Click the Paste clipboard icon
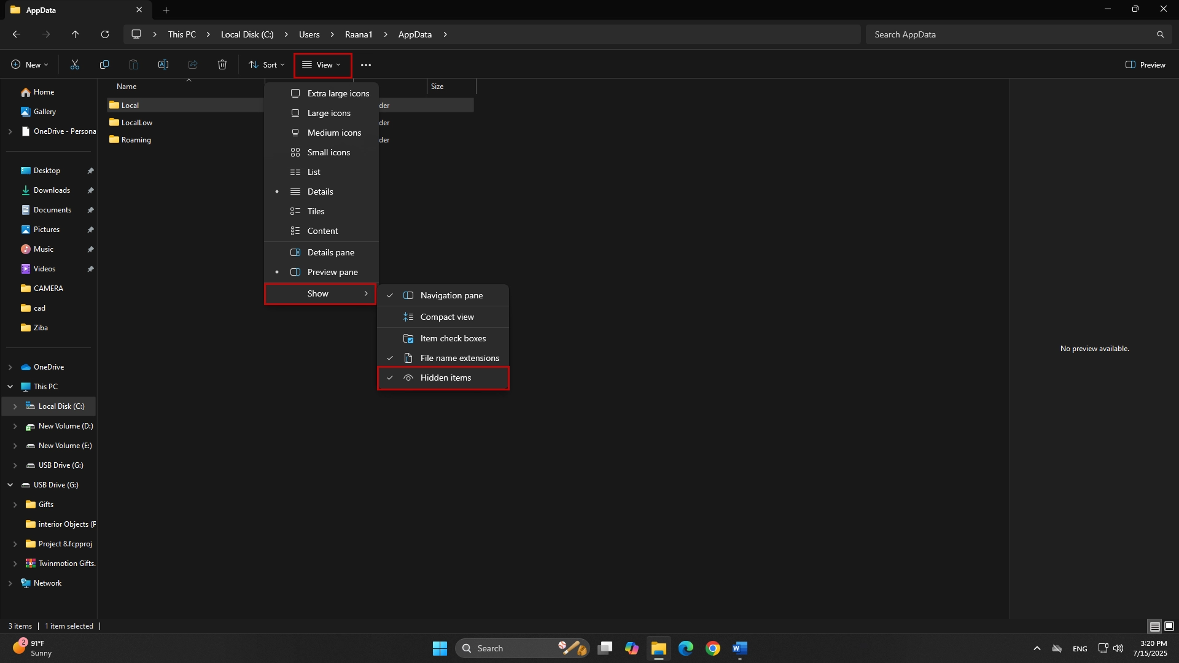Image resolution: width=1179 pixels, height=663 pixels. point(134,64)
